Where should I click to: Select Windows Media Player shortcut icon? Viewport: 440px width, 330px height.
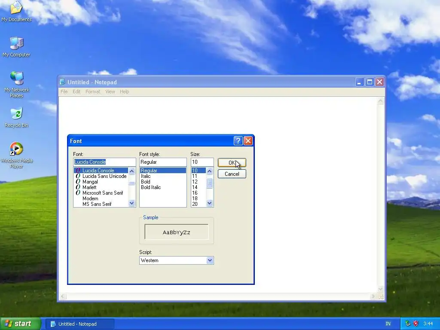[16, 155]
